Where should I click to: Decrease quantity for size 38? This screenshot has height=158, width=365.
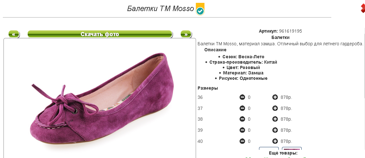coord(242,119)
